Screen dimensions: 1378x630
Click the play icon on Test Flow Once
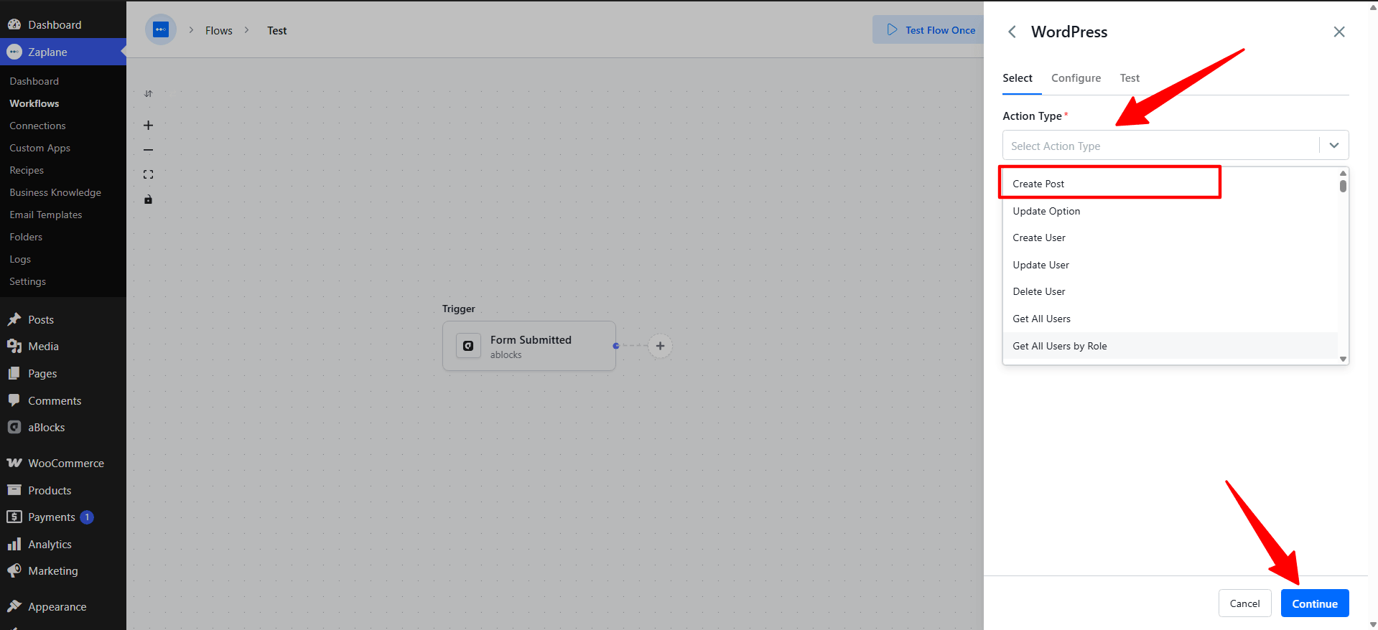tap(893, 29)
